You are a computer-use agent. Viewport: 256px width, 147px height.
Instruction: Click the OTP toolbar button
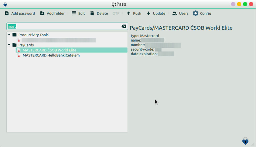click(116, 13)
